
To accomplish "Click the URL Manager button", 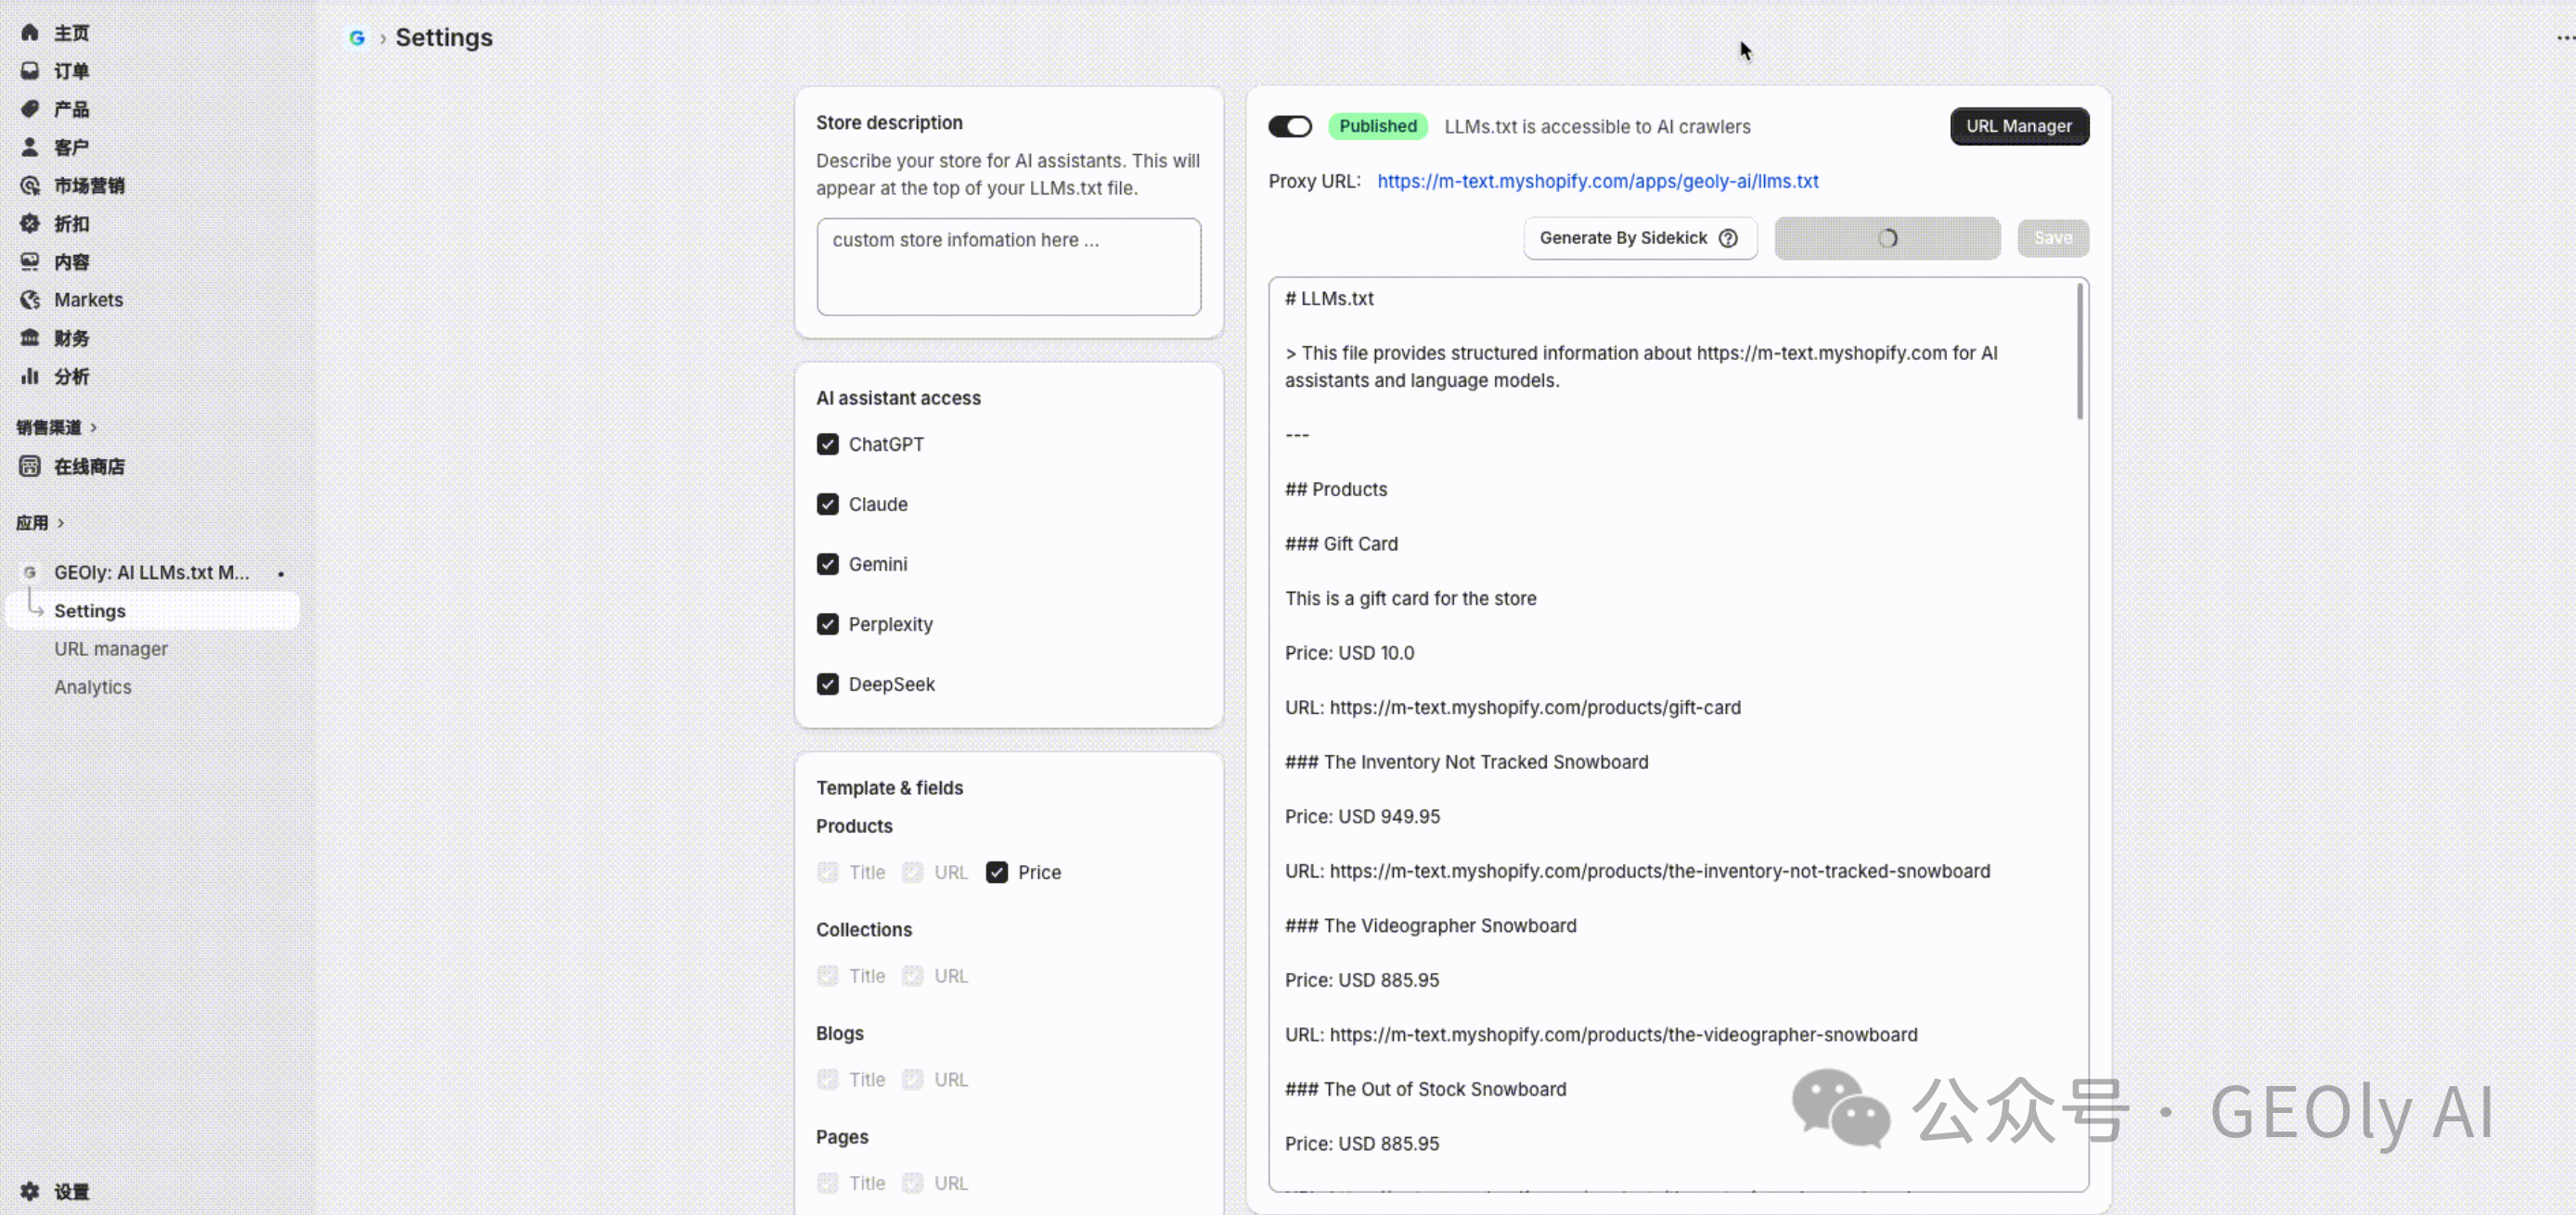I will [2019, 127].
